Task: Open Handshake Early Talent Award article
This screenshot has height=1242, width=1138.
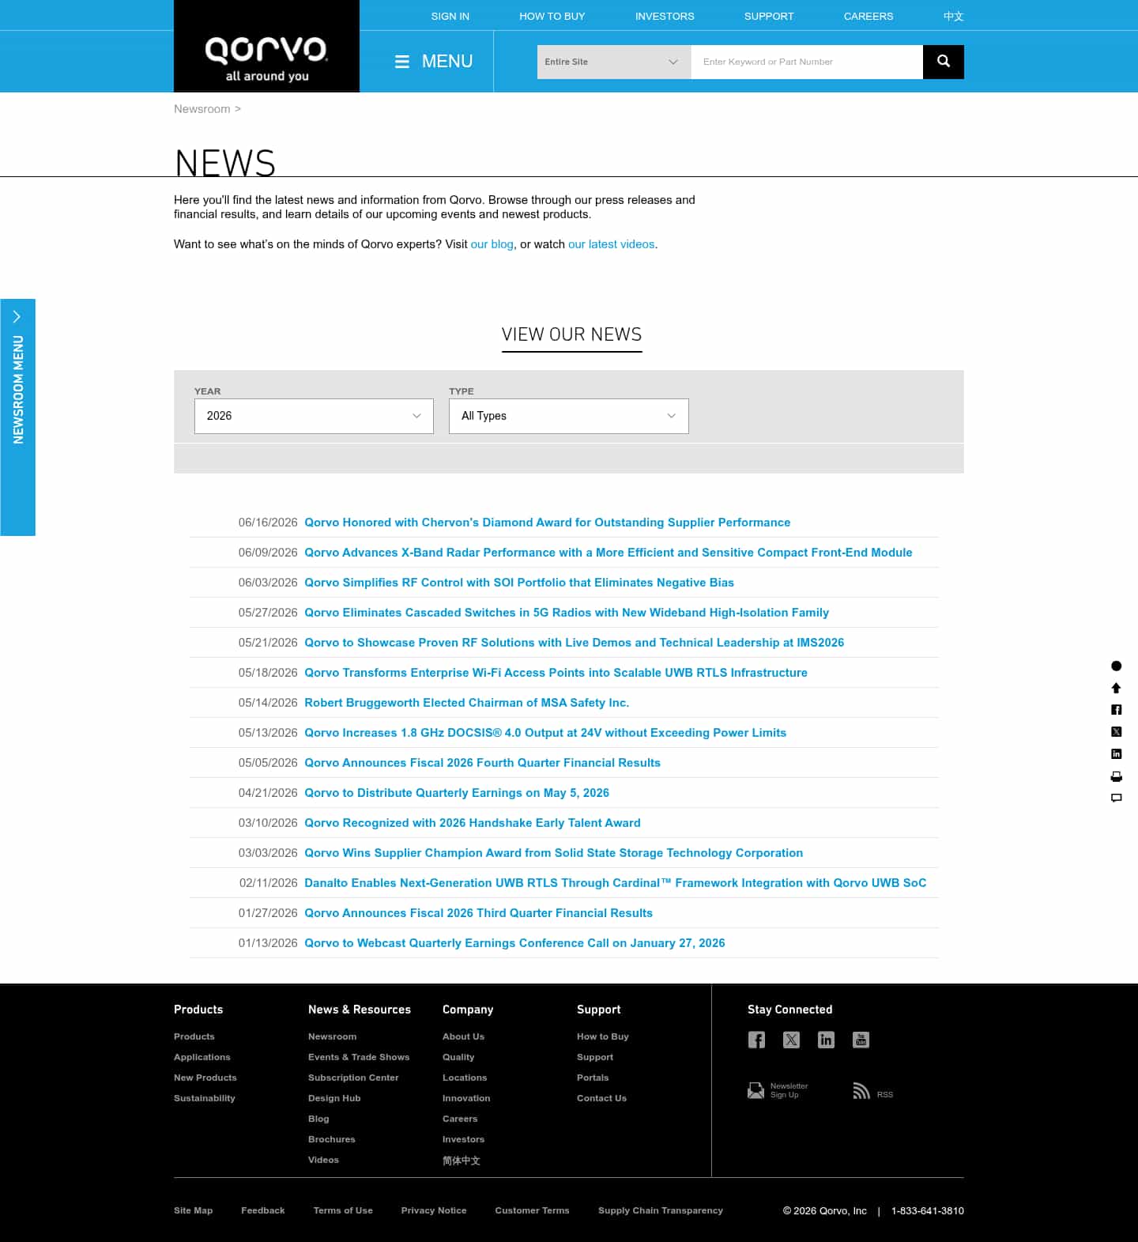Action: 473,823
